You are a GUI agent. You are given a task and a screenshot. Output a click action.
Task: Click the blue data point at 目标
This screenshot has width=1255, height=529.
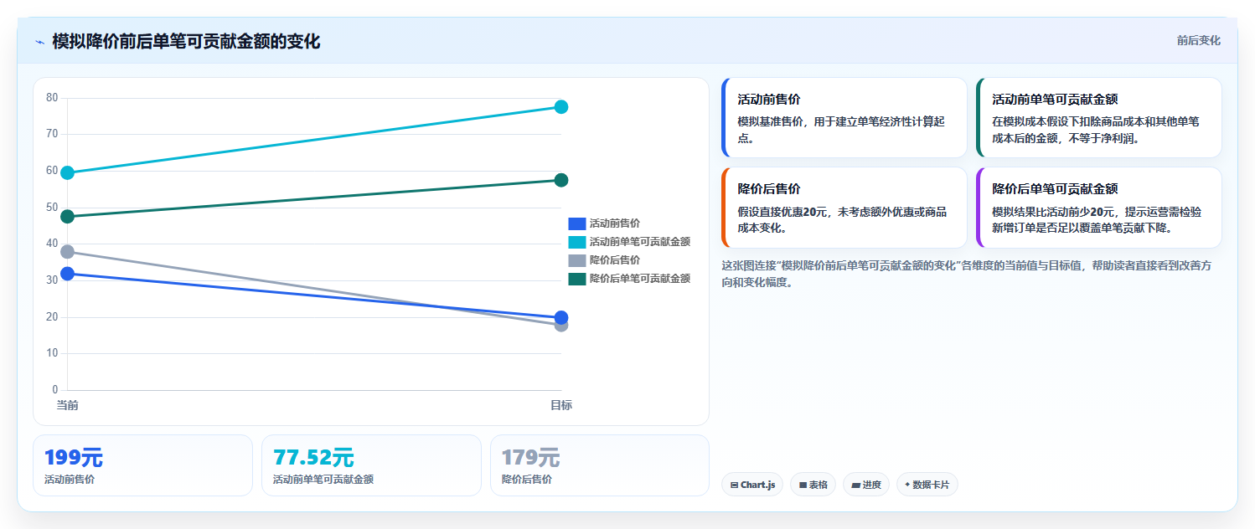click(561, 317)
